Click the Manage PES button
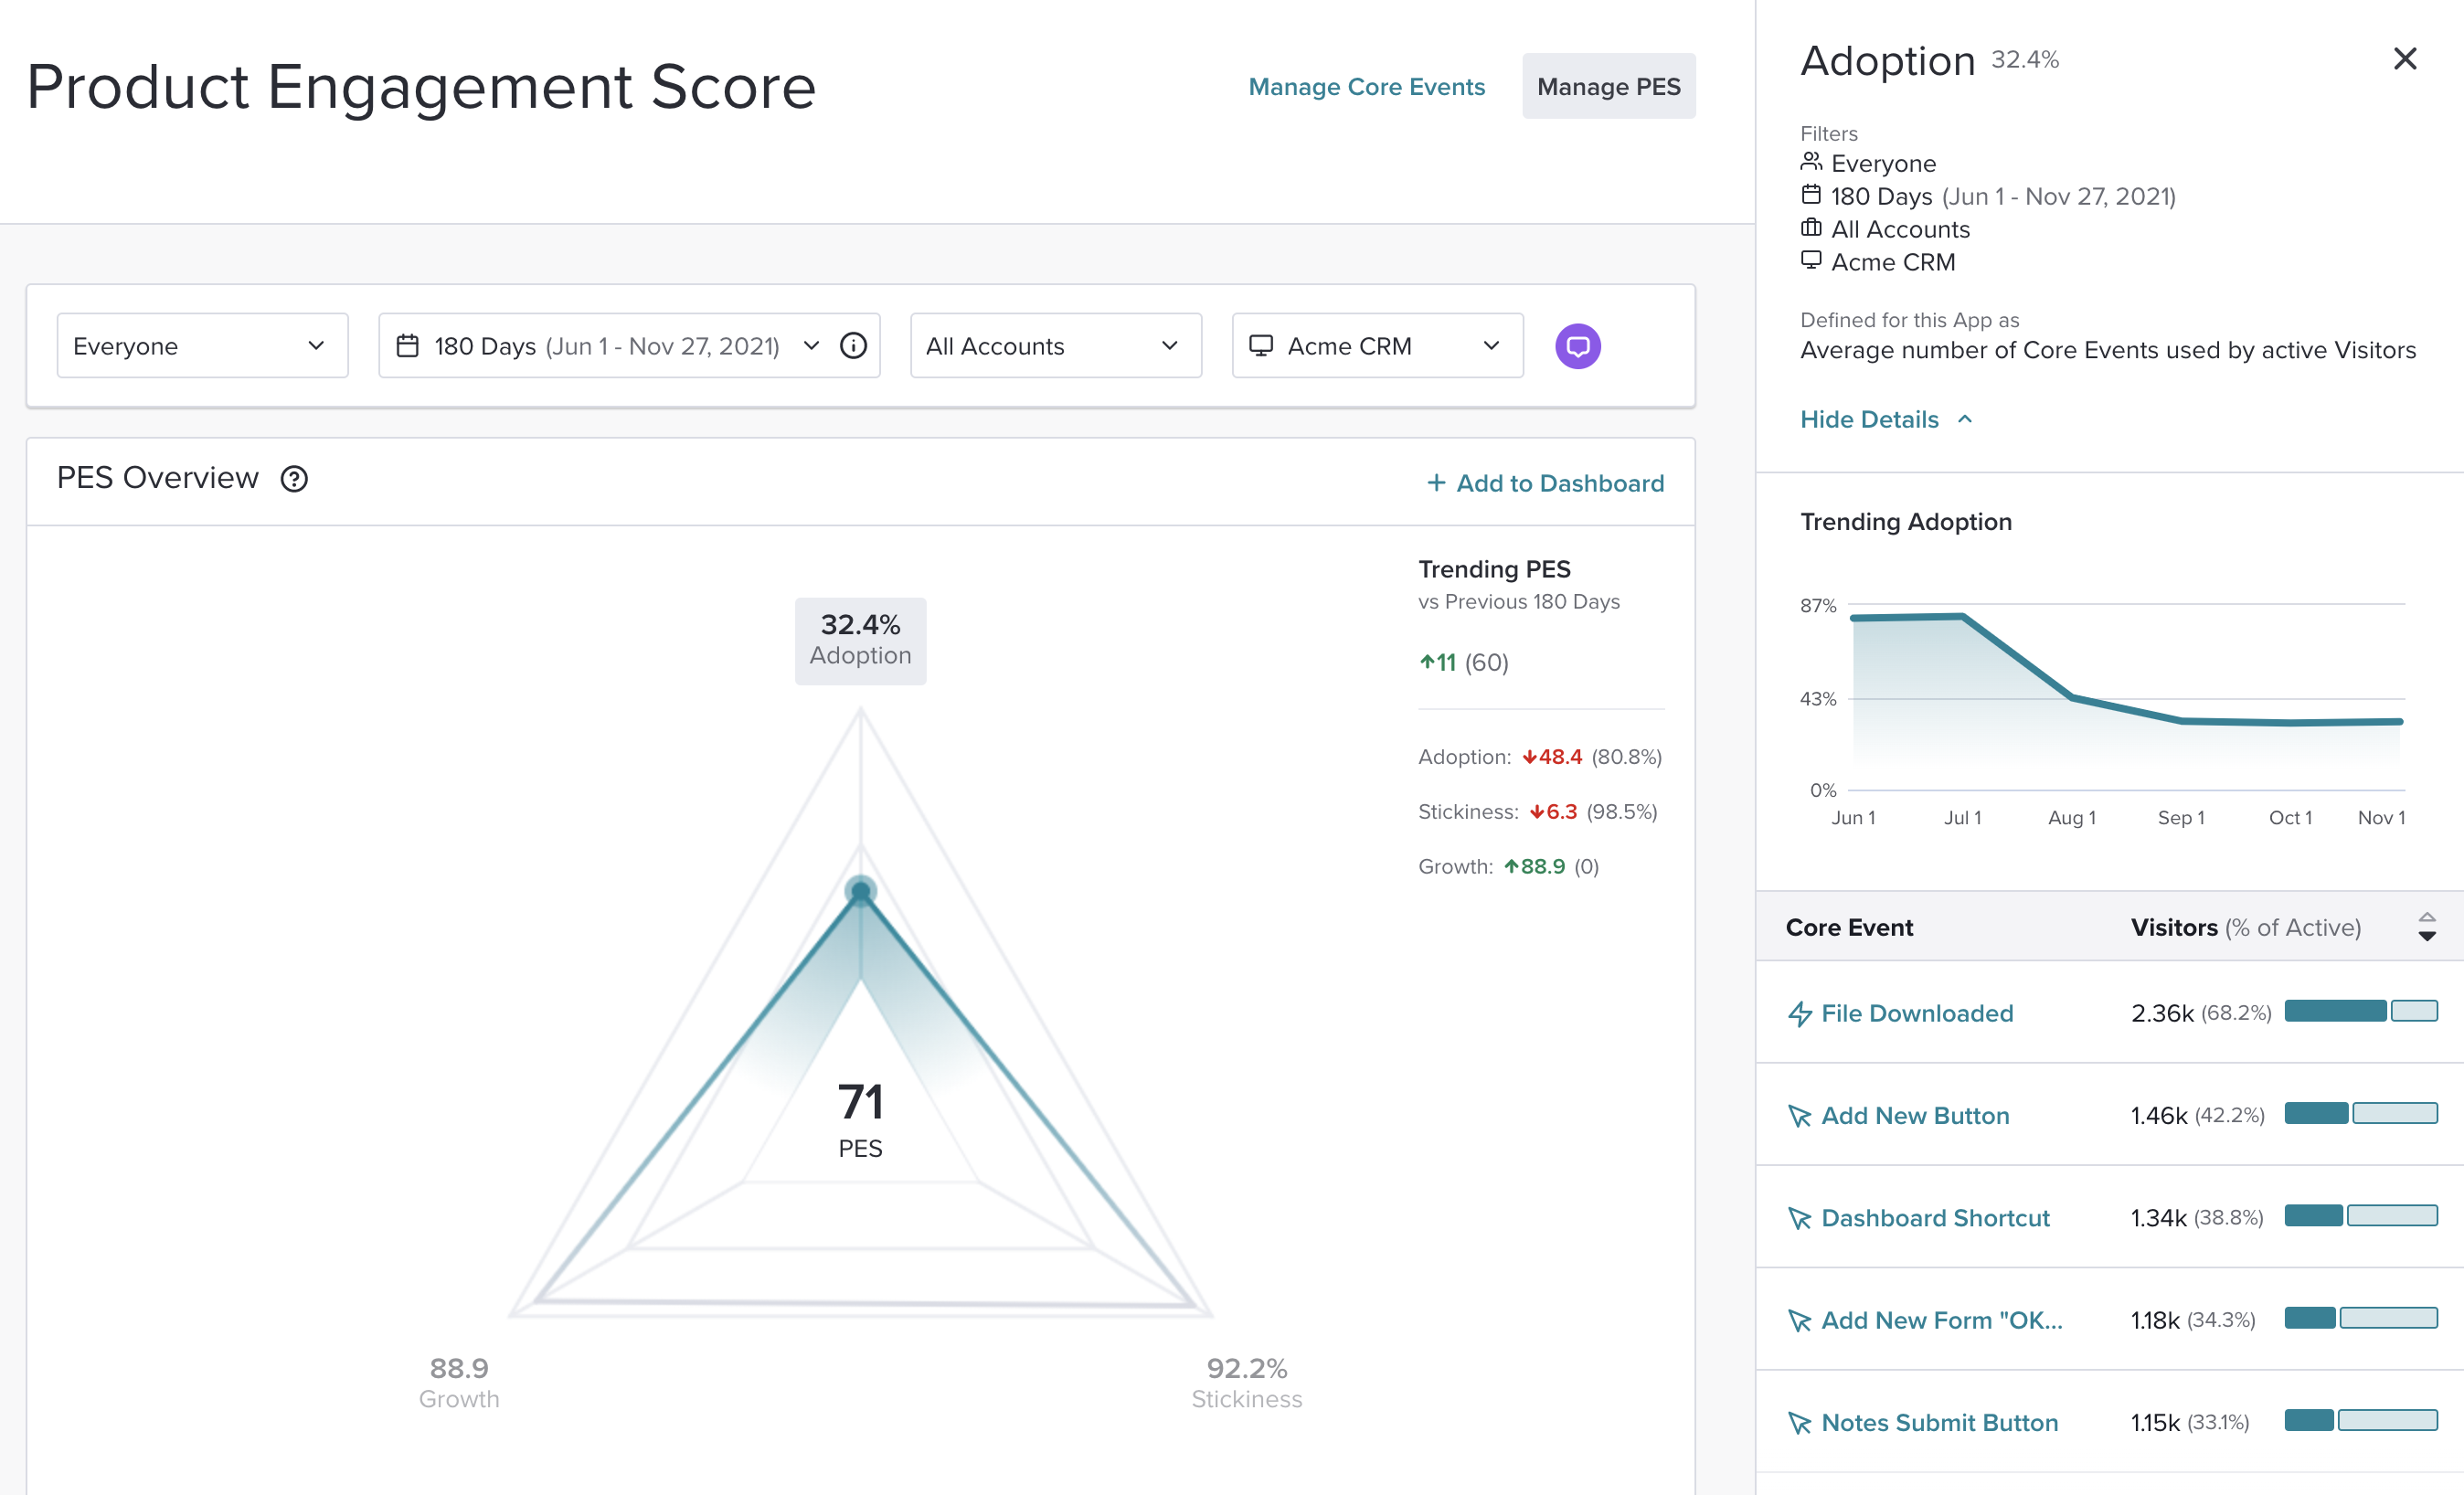 tap(1608, 86)
